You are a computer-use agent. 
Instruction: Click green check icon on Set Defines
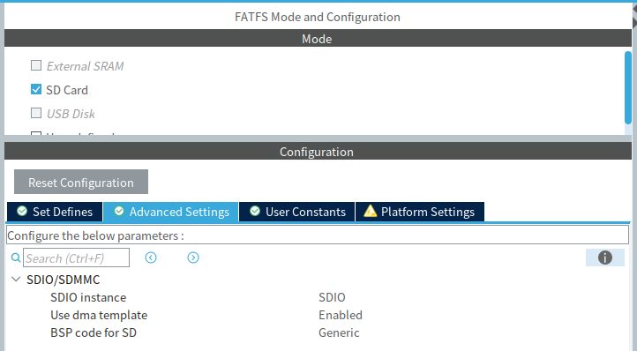click(x=22, y=211)
